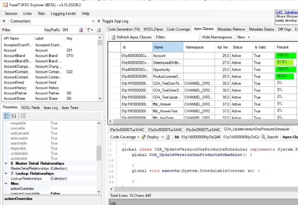This screenshot has width=298, height=205.
Task: Click the refresh document icon beside the funnel filter
Action: click(99, 30)
